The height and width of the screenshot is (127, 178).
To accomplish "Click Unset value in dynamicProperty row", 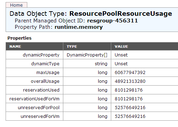I will (121, 55).
